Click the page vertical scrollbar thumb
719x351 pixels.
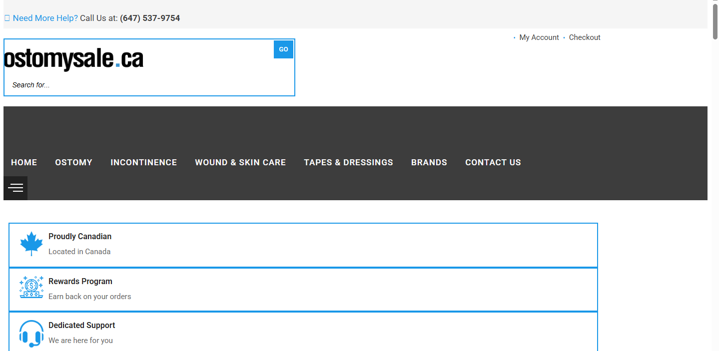[x=715, y=21]
